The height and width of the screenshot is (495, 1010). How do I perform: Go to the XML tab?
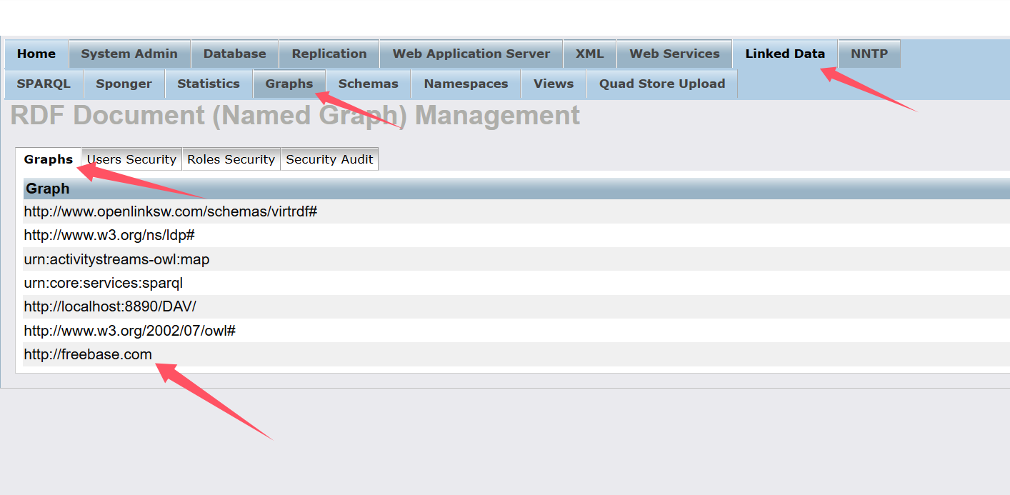(590, 54)
